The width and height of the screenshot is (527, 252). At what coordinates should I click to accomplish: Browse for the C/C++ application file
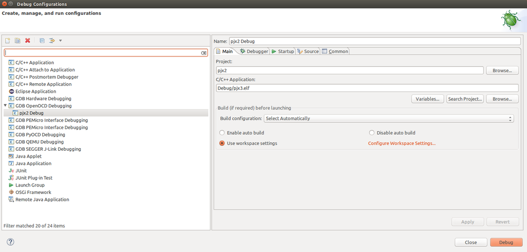click(x=502, y=99)
